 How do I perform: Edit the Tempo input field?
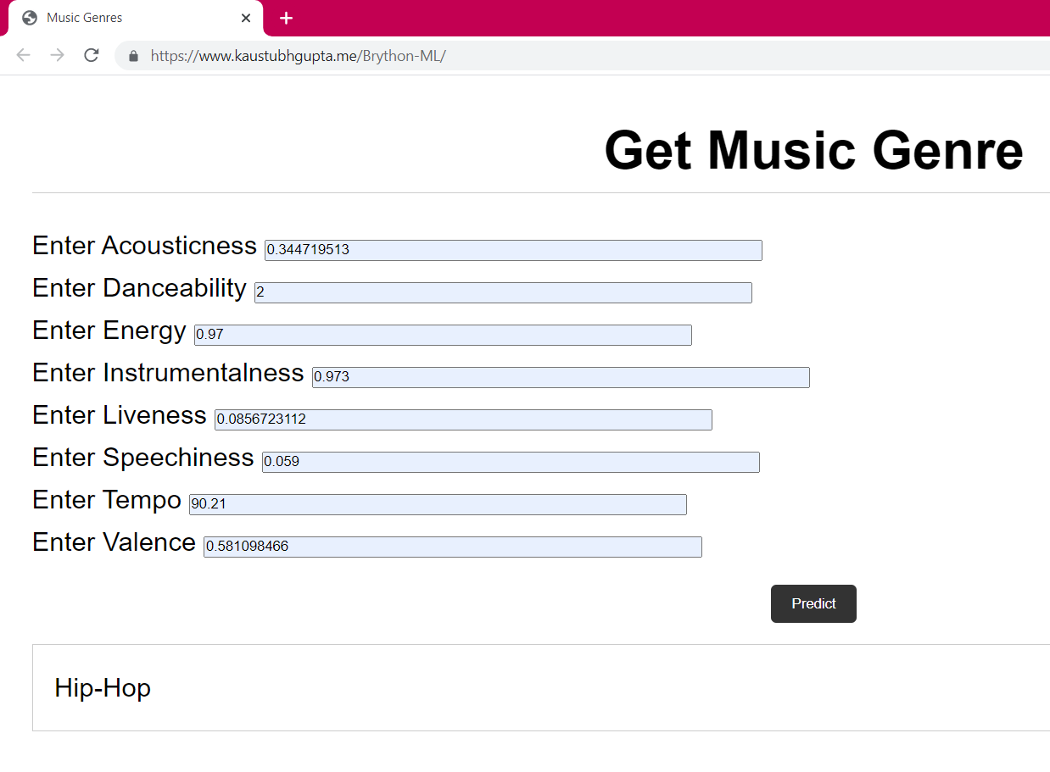pyautogui.click(x=438, y=504)
